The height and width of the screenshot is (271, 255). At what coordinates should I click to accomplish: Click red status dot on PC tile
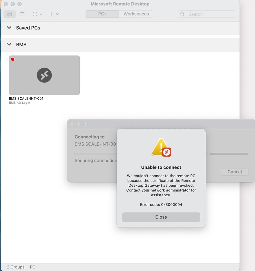pos(13,59)
